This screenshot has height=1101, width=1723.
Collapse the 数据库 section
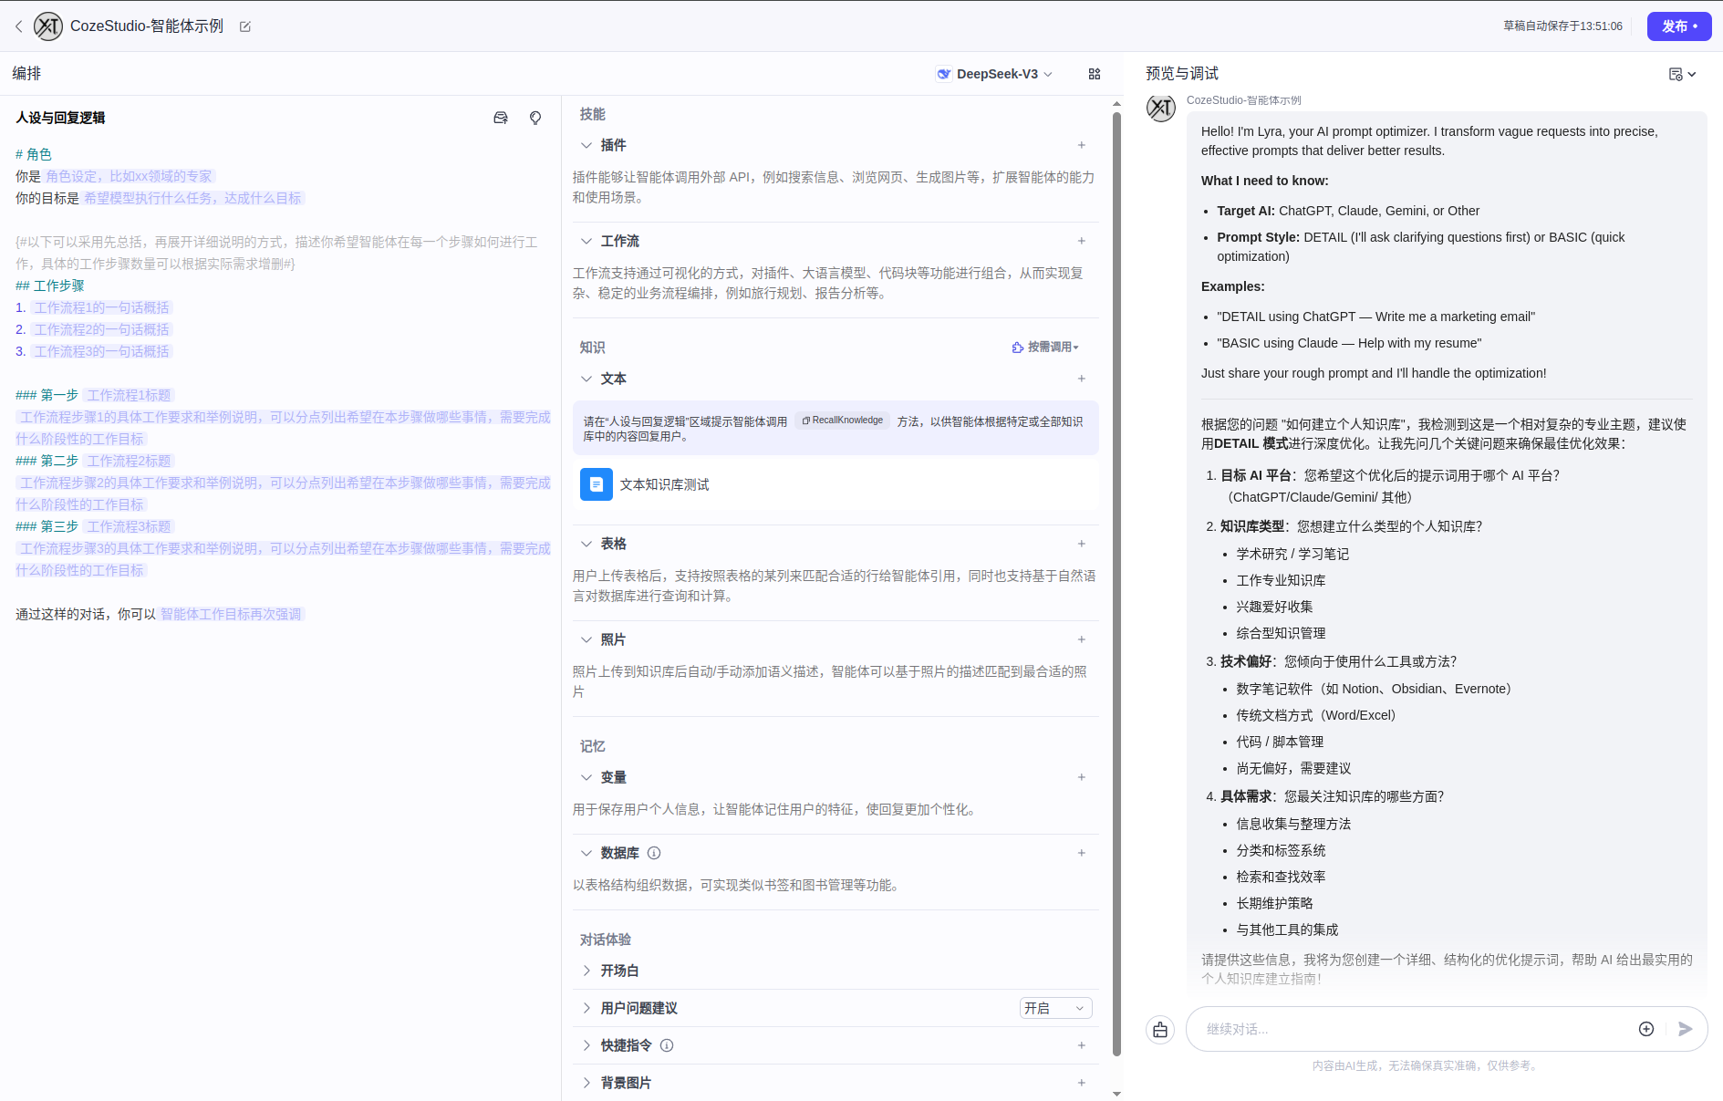point(586,853)
